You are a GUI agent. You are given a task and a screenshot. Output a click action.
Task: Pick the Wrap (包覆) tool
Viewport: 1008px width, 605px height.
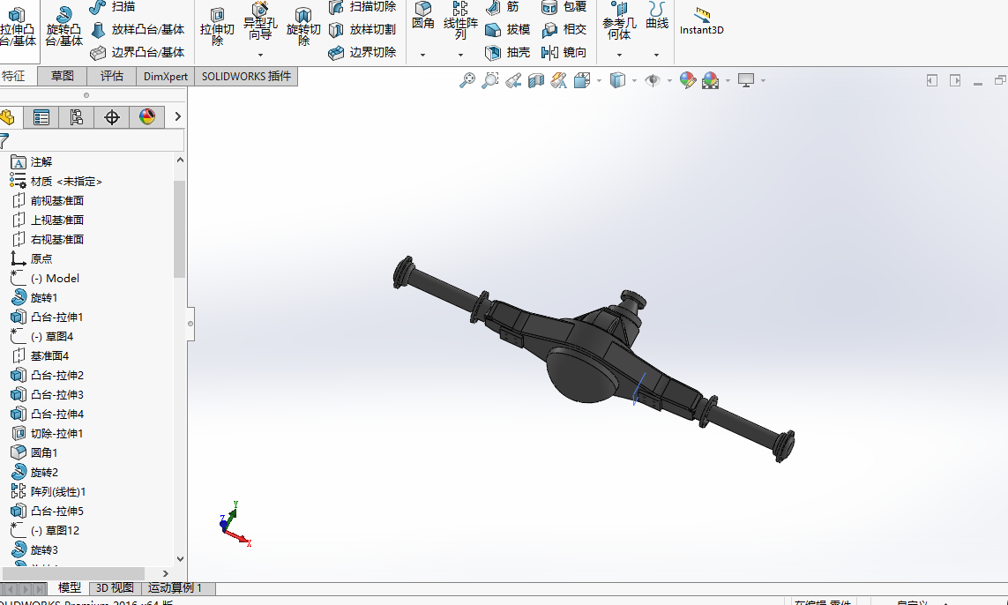564,6
